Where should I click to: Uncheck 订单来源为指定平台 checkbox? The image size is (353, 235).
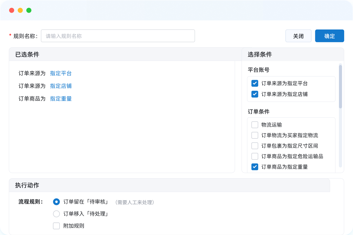[255, 83]
